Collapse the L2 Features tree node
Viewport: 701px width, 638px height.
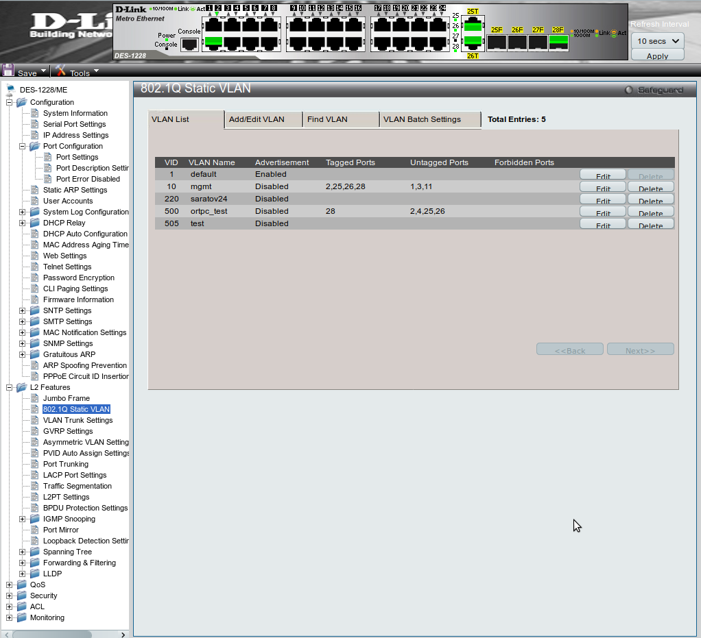pyautogui.click(x=10, y=387)
